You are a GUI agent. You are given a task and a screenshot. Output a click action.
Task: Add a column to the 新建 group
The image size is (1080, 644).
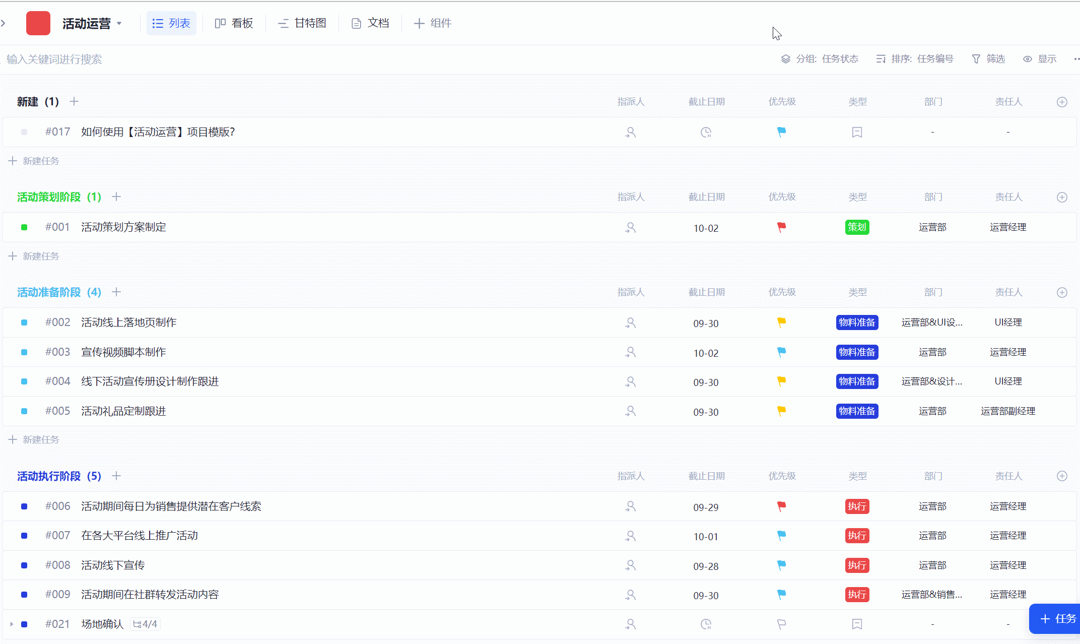[1062, 102]
